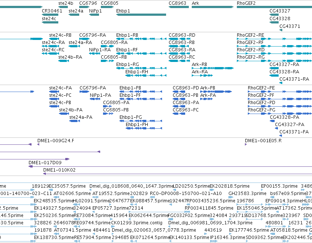Select transcript ste24c-RB

click(54, 39)
